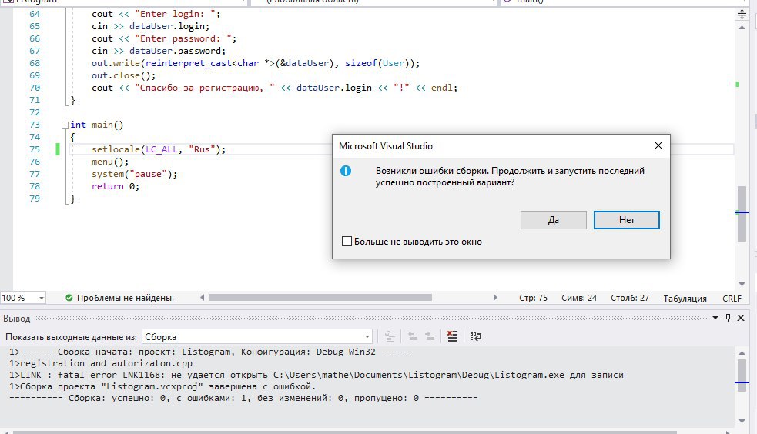The height and width of the screenshot is (434, 757).
Task: Click the 'registration and autorizaton.cpp' output line
Action: tap(100, 363)
